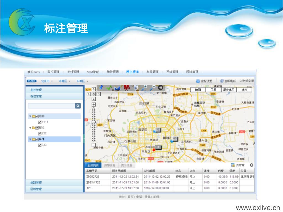
Task: Click the 333 marker on the map
Action: pos(158,130)
